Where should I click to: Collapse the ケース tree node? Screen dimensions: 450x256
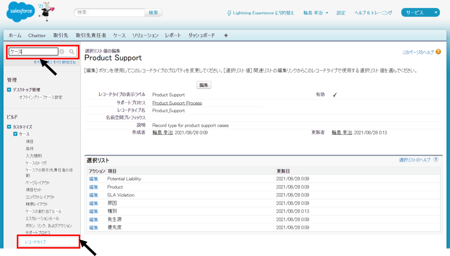[15, 134]
